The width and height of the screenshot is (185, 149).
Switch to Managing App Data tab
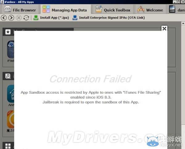tap(66, 10)
